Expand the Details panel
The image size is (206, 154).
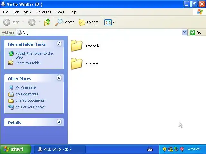coord(59,122)
